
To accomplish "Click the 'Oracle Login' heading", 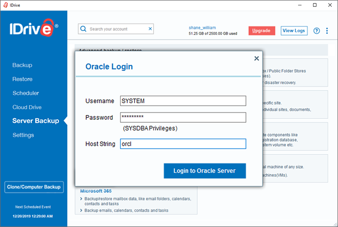I will tap(109, 67).
